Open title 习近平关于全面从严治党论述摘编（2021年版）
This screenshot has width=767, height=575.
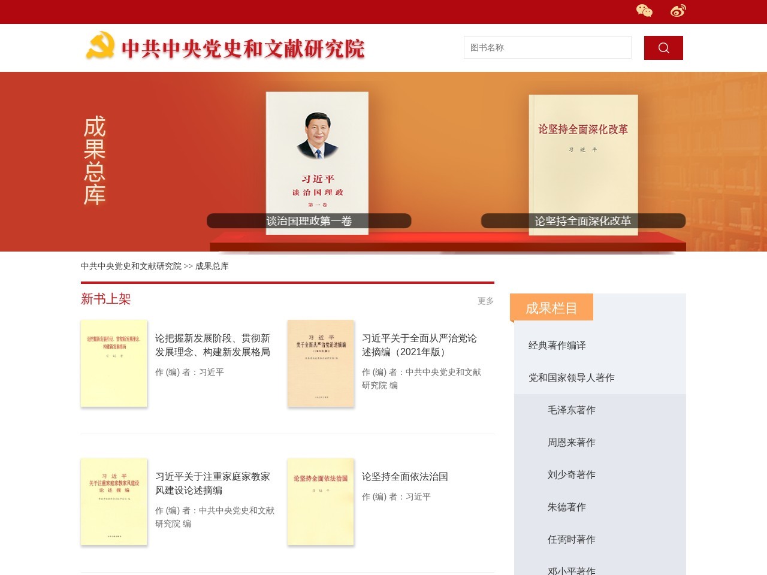419,345
